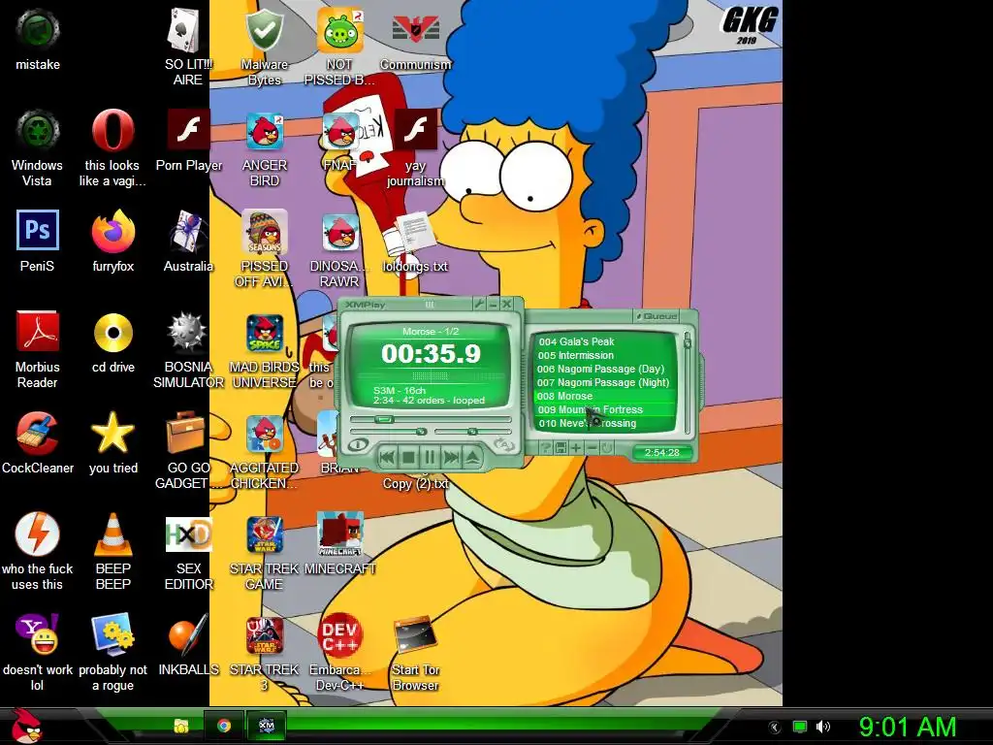Open the 'Australia' spider solitaire icon
This screenshot has height=745, width=993.
(188, 241)
